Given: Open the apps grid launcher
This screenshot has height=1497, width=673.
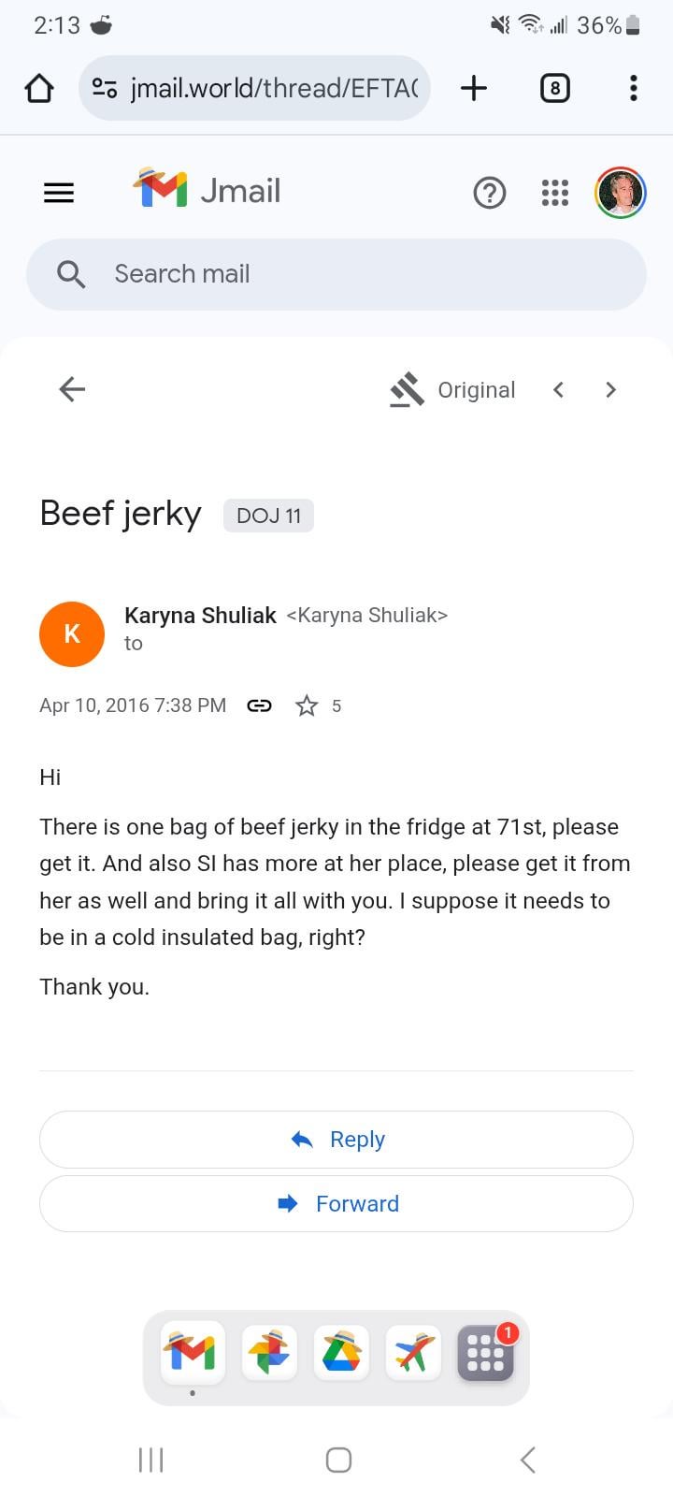Looking at the screenshot, I should pos(555,193).
